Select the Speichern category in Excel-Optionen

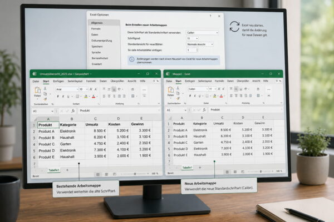point(97,47)
